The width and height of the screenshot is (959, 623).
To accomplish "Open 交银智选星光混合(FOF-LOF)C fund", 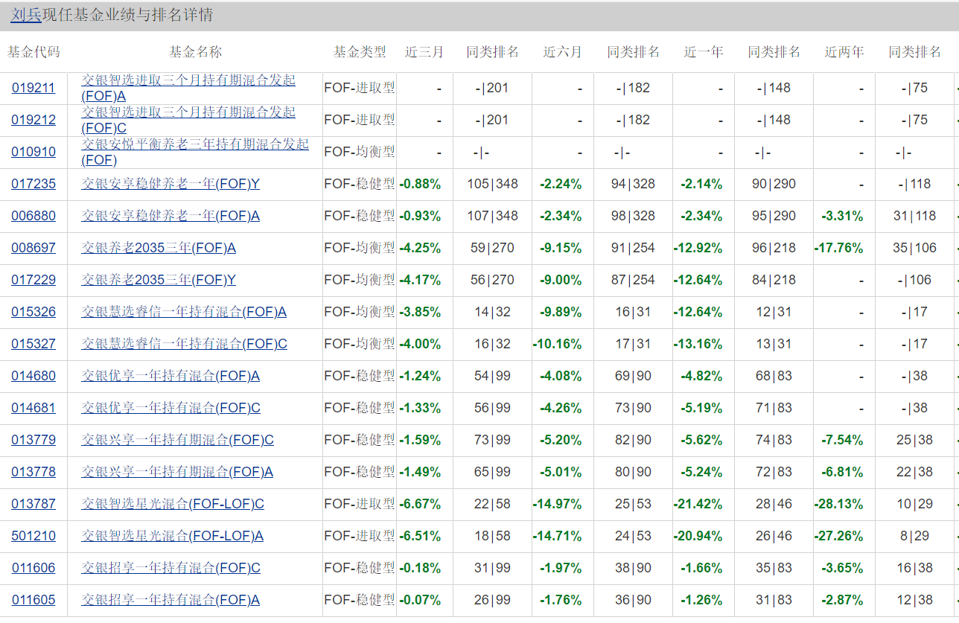I will 173,504.
